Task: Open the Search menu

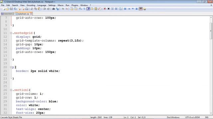Action: click(15, 5)
